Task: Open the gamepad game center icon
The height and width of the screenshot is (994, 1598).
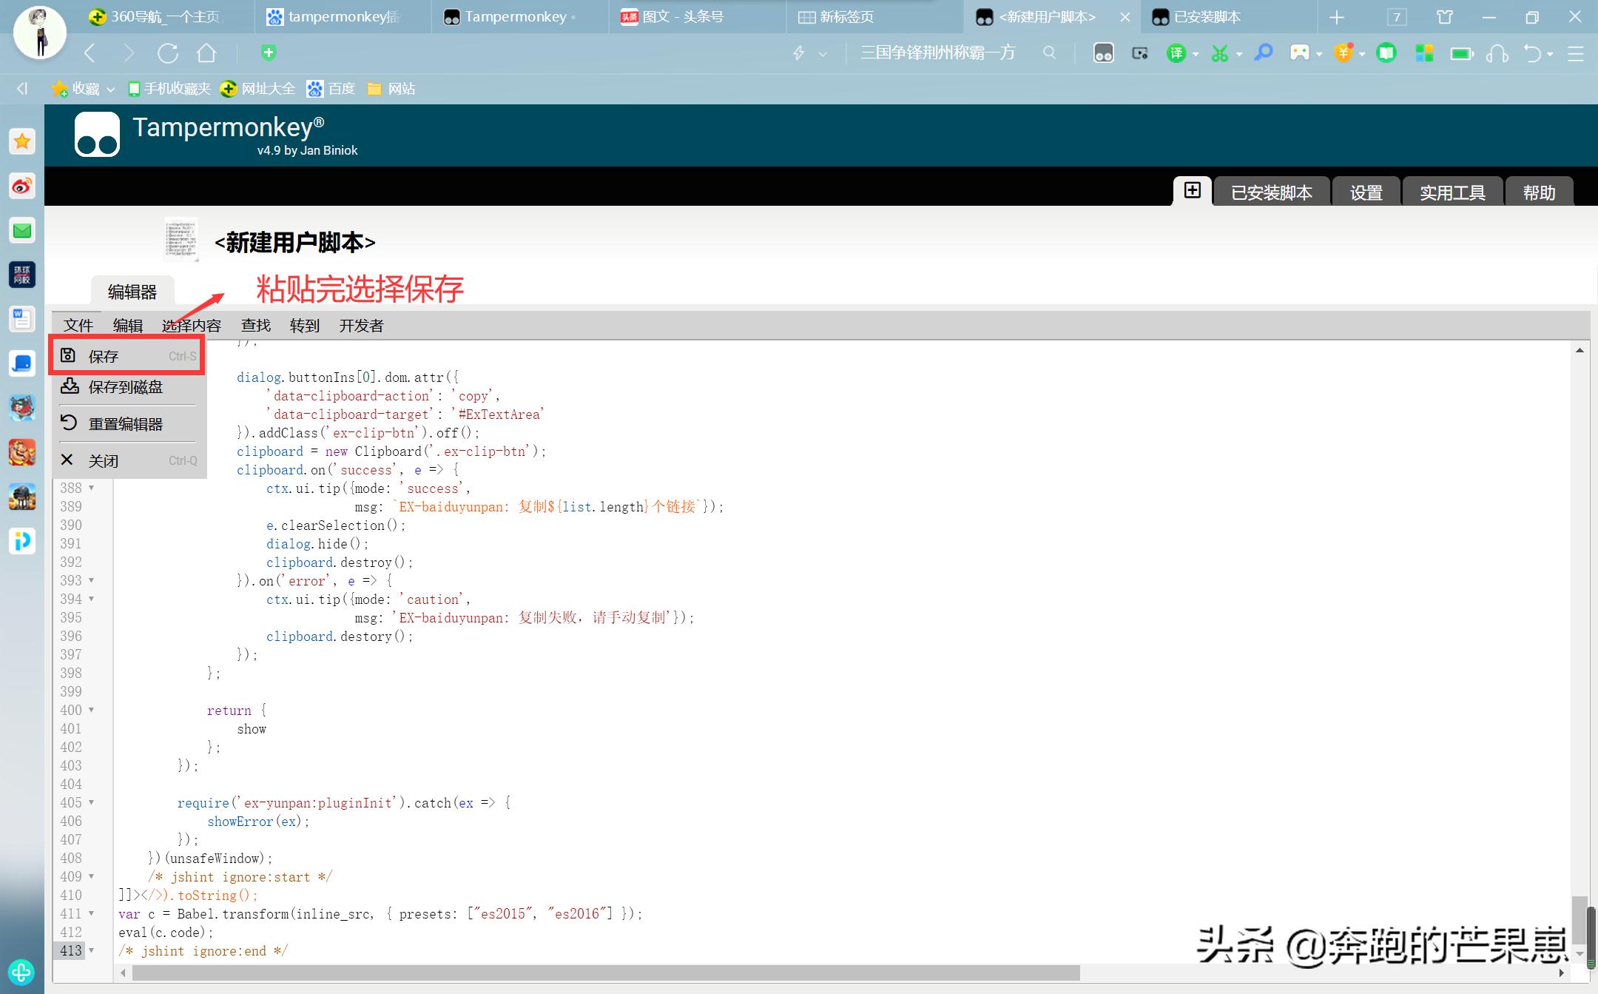Action: [x=1302, y=53]
